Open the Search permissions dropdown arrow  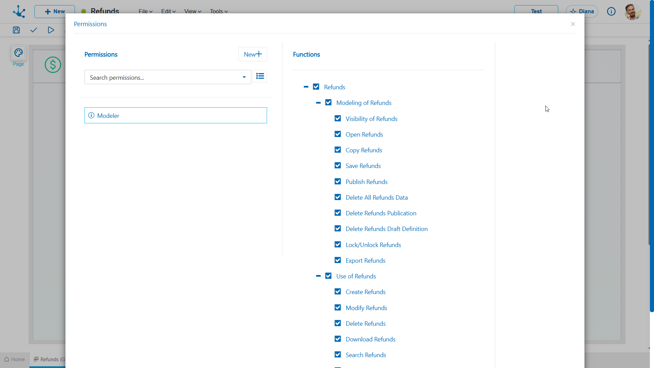pyautogui.click(x=244, y=77)
